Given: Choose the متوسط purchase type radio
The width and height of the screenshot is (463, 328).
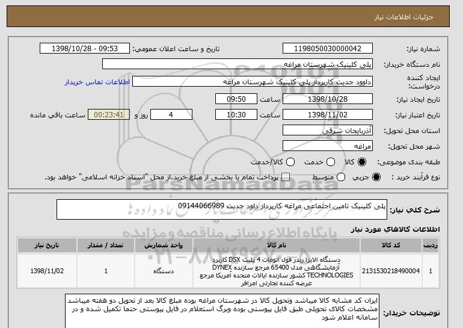Looking at the screenshot, I should point(341,177).
